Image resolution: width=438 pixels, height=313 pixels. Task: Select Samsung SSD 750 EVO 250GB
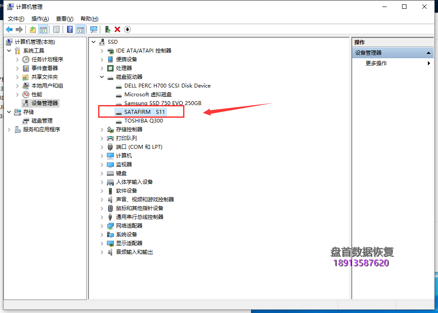163,103
